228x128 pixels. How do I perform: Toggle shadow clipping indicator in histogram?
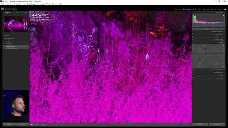point(194,15)
